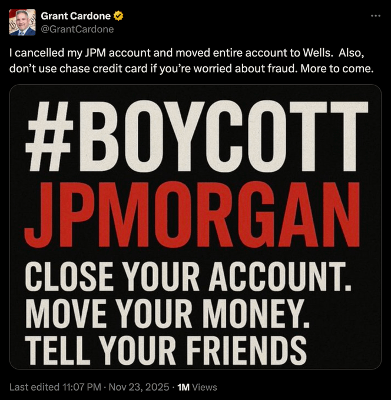Image resolution: width=391 pixels, height=400 pixels.
Task: Open the three-dot more options menu
Action: coord(376,16)
